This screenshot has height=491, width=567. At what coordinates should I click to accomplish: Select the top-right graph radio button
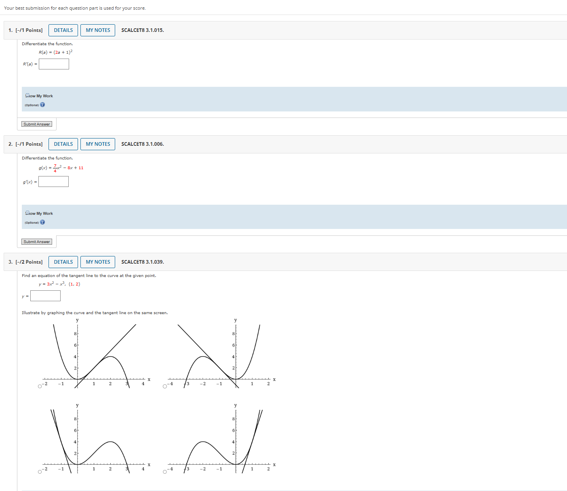(165, 386)
